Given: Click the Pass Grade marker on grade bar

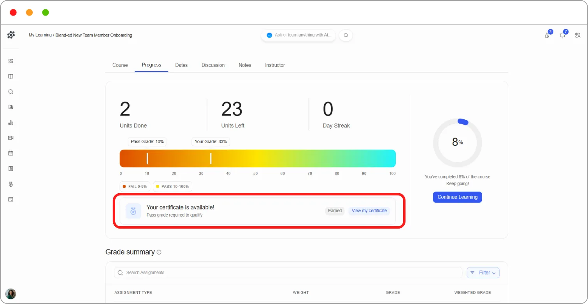Looking at the screenshot, I should click(x=147, y=159).
